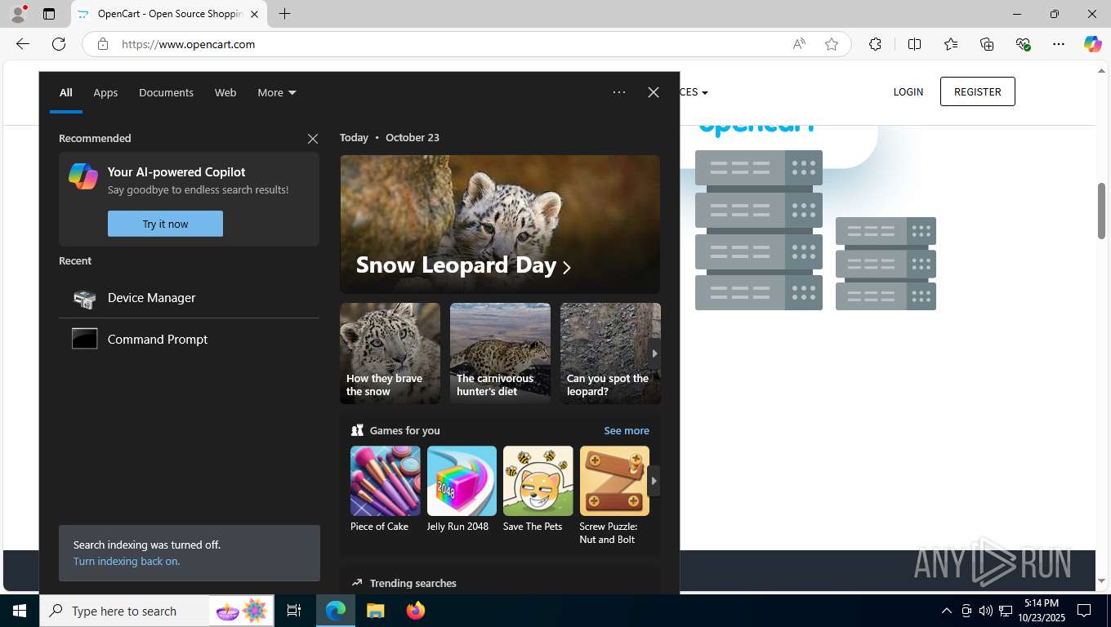Close the Windows search panel
1111x627 pixels.
[654, 92]
